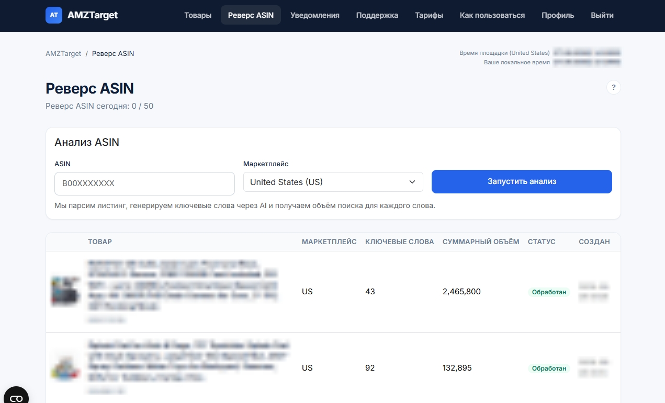Go to Уведомления in the top menu
Screen dimensions: 665x403
click(315, 15)
